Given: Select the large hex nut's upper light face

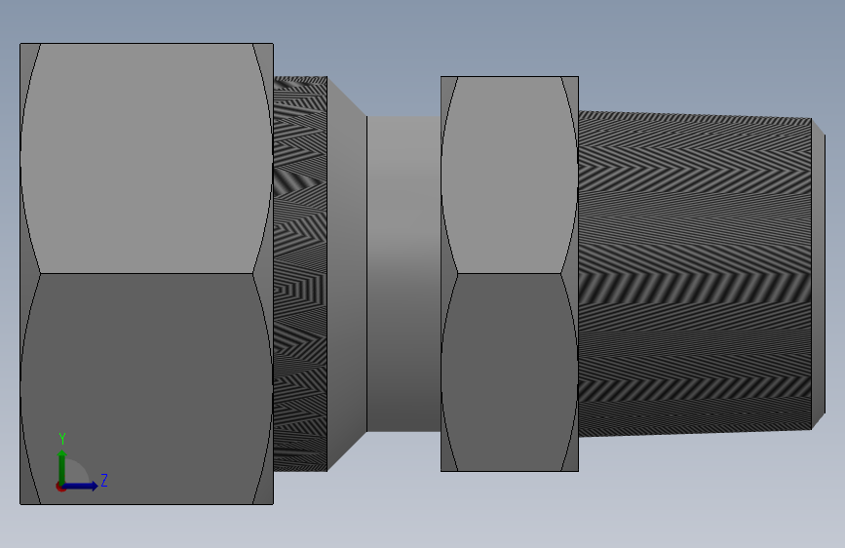Looking at the screenshot, I should point(146,159).
